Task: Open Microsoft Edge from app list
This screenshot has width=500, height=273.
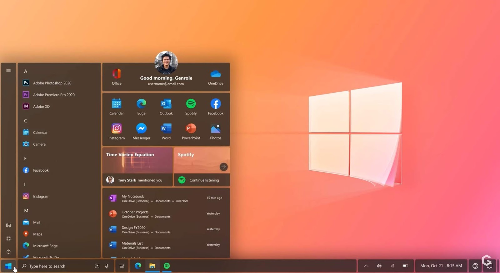Action: pyautogui.click(x=40, y=246)
